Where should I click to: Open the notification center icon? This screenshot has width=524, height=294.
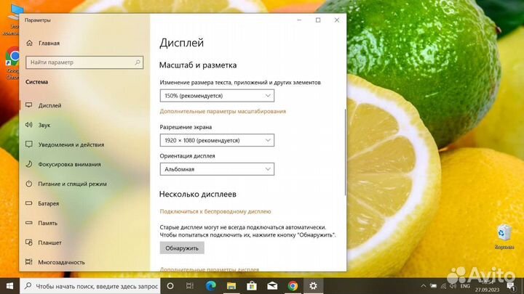[x=511, y=286]
